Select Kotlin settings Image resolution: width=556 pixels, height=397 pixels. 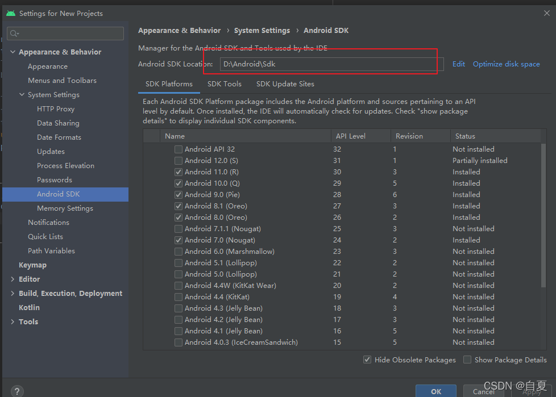click(29, 307)
